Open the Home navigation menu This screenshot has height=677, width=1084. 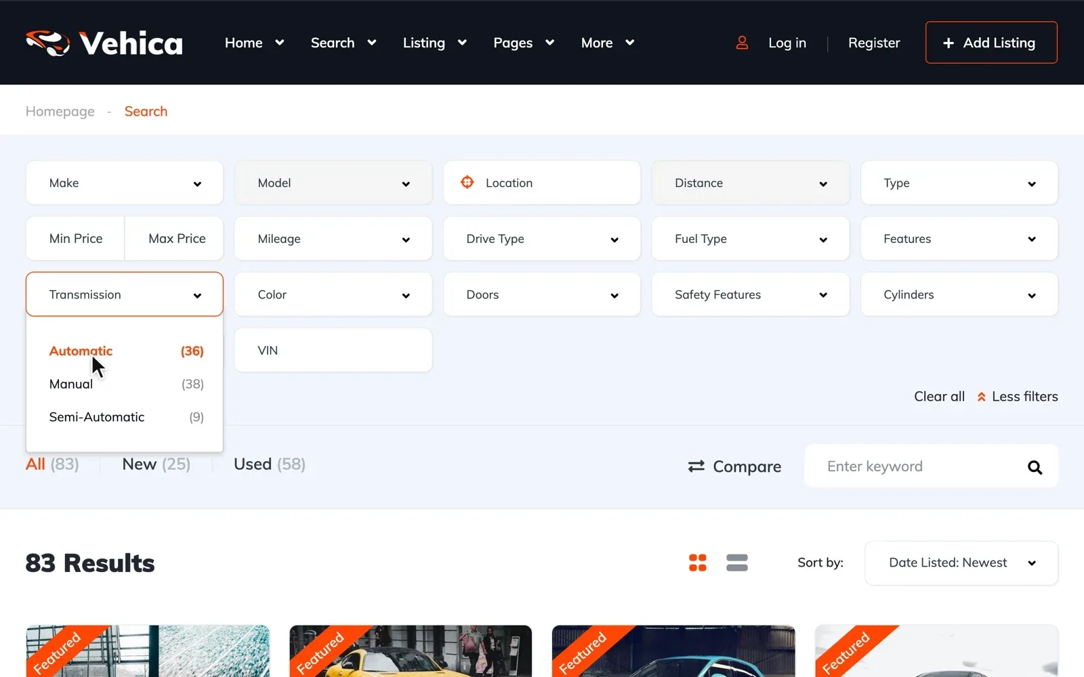coord(254,43)
